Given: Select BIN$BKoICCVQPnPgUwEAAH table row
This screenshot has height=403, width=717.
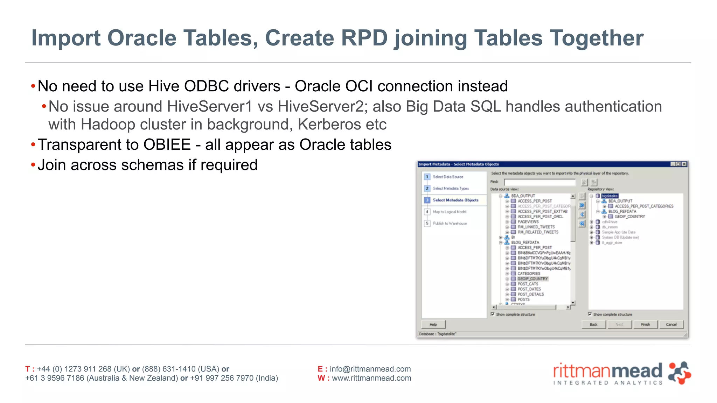Looking at the screenshot, I should [x=544, y=253].
